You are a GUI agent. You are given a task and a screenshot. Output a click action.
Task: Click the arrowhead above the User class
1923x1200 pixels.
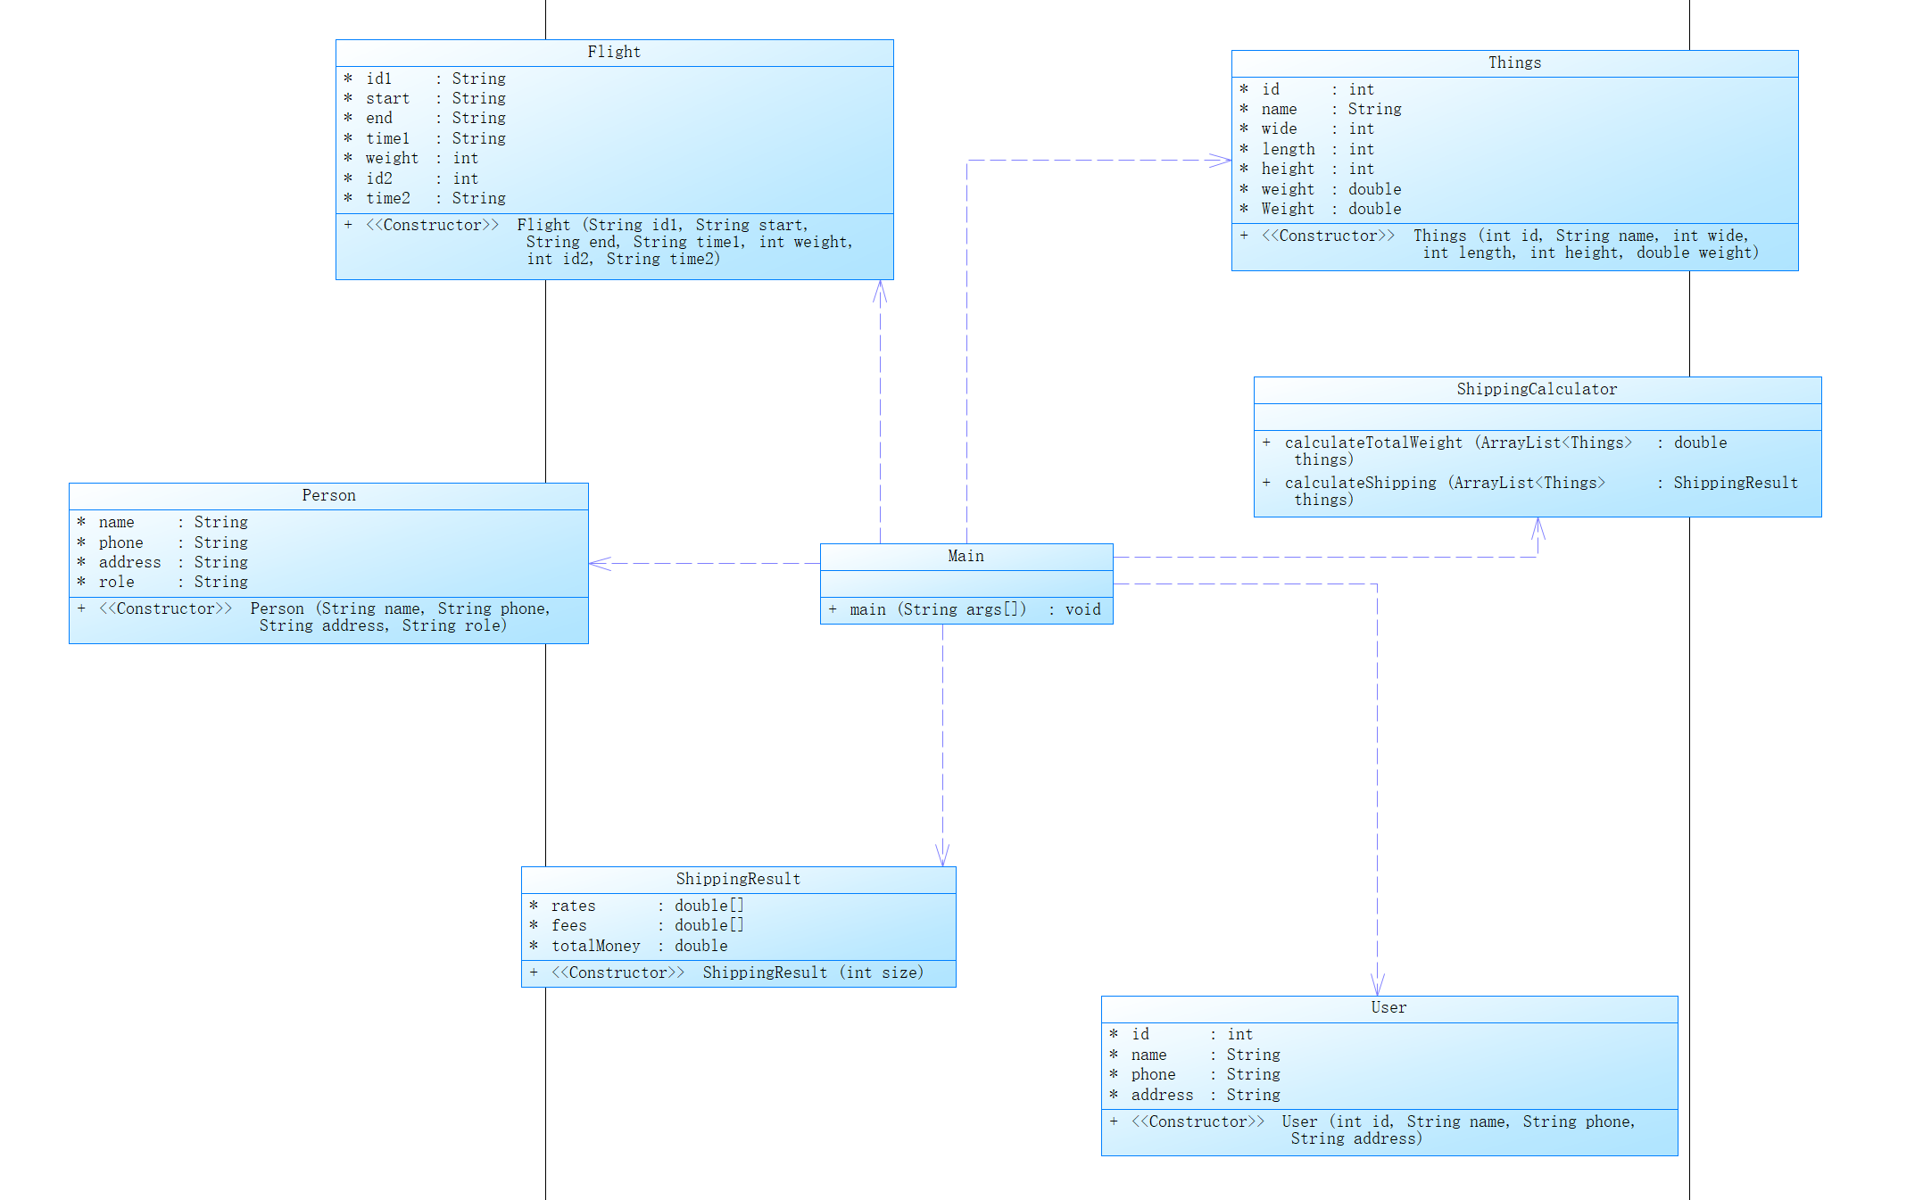(x=1377, y=985)
